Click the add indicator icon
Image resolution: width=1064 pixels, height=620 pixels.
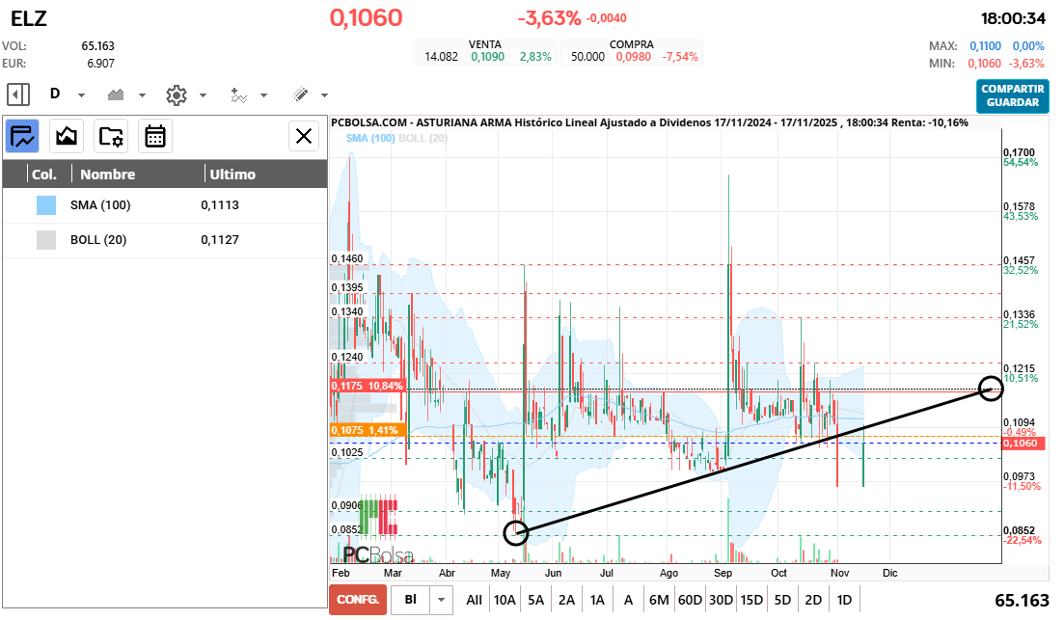tap(238, 94)
